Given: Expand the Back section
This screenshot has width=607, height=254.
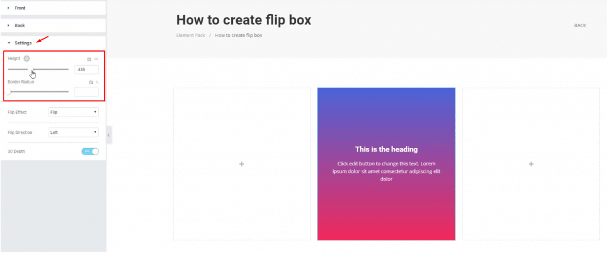Looking at the screenshot, I should click(20, 25).
